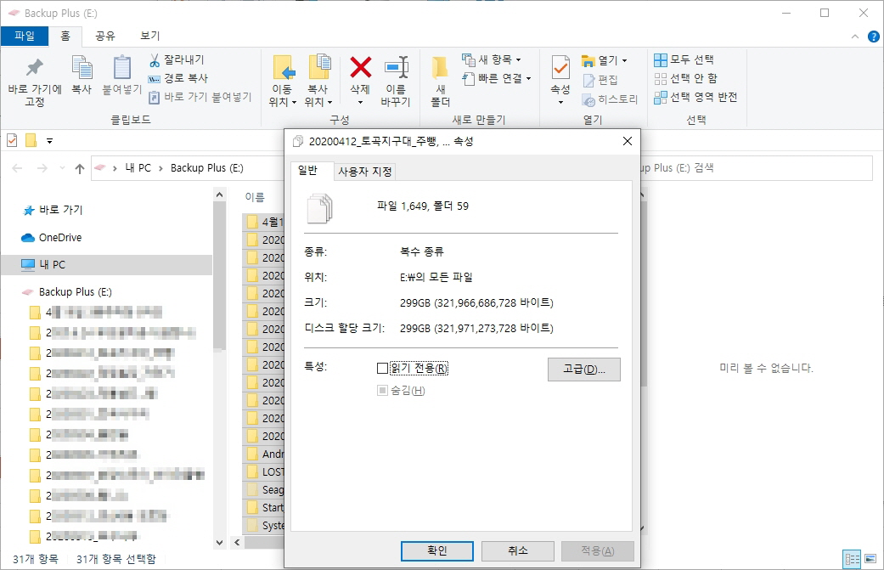Open Easy access (빠른 연결) dropdown
The height and width of the screenshot is (570, 884).
pyautogui.click(x=497, y=78)
